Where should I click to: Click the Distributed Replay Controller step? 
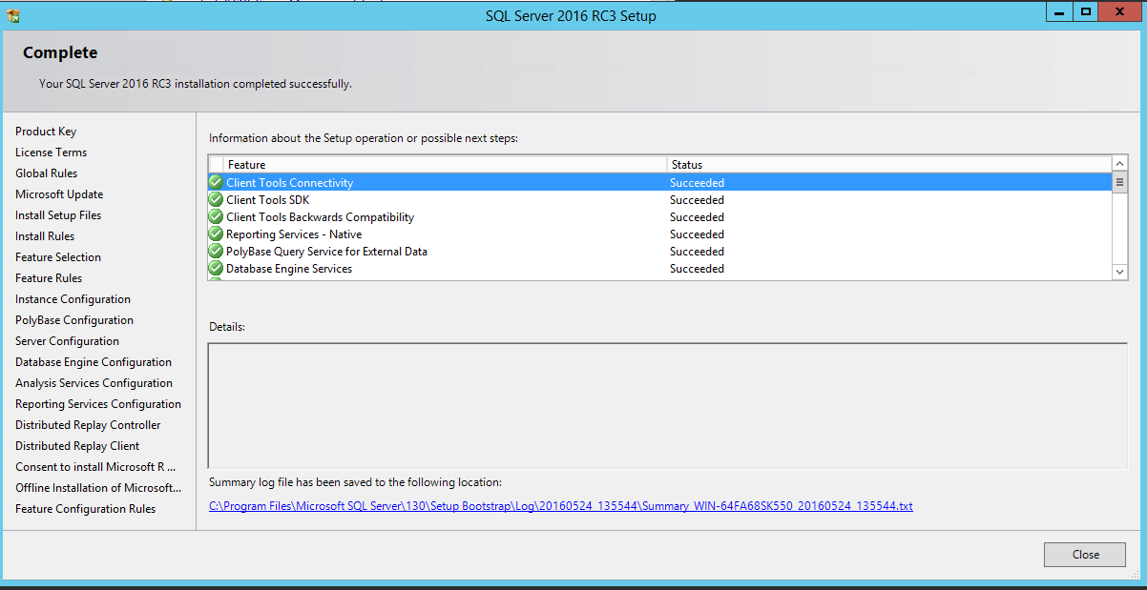click(88, 425)
